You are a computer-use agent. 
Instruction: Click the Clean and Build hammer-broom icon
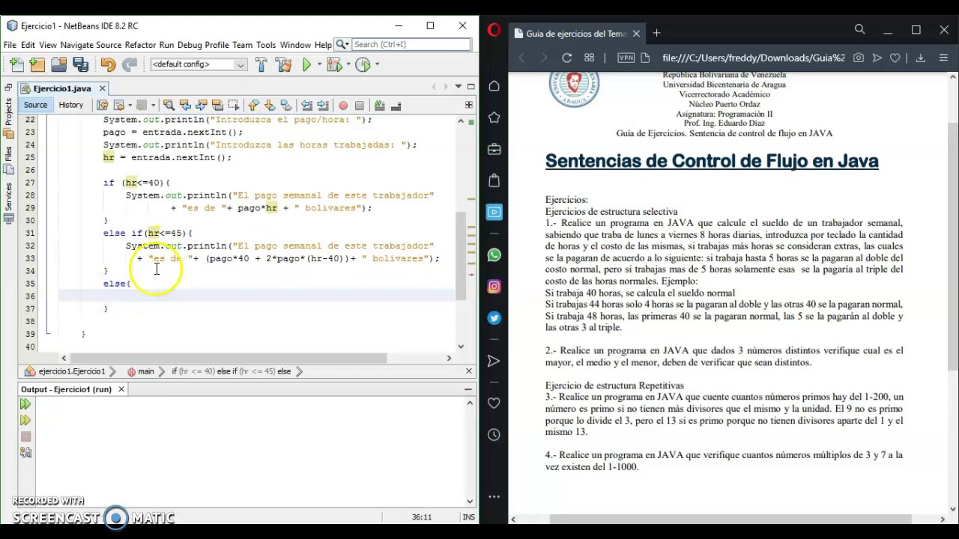coord(283,64)
